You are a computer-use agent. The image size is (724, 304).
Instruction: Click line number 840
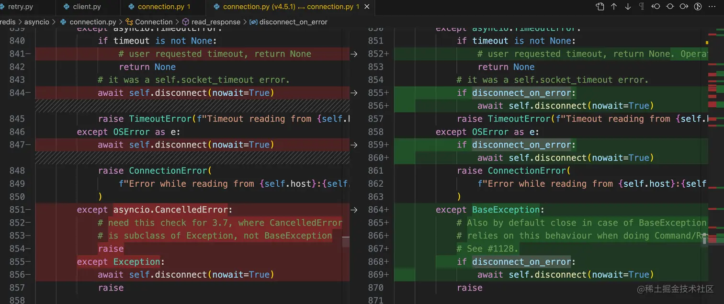(x=17, y=41)
